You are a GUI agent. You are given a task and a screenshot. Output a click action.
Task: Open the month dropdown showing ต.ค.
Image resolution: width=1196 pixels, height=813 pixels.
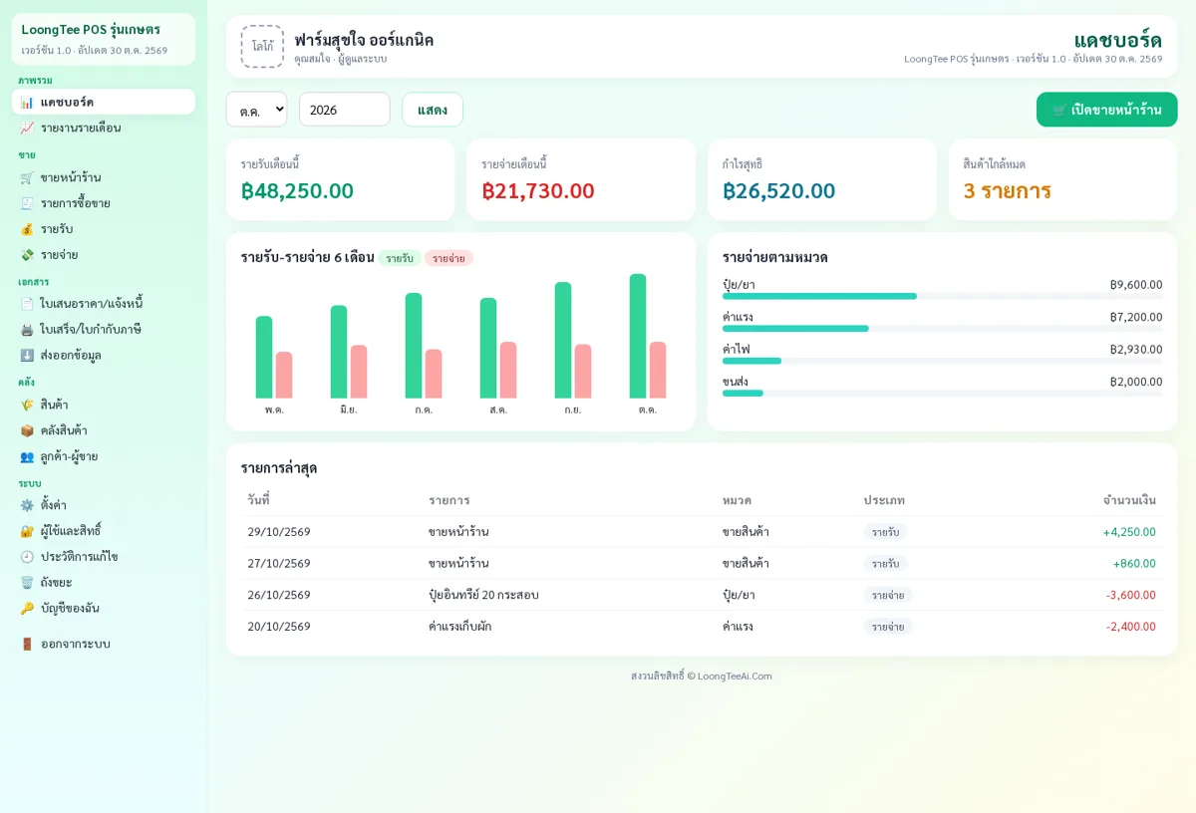(x=256, y=110)
